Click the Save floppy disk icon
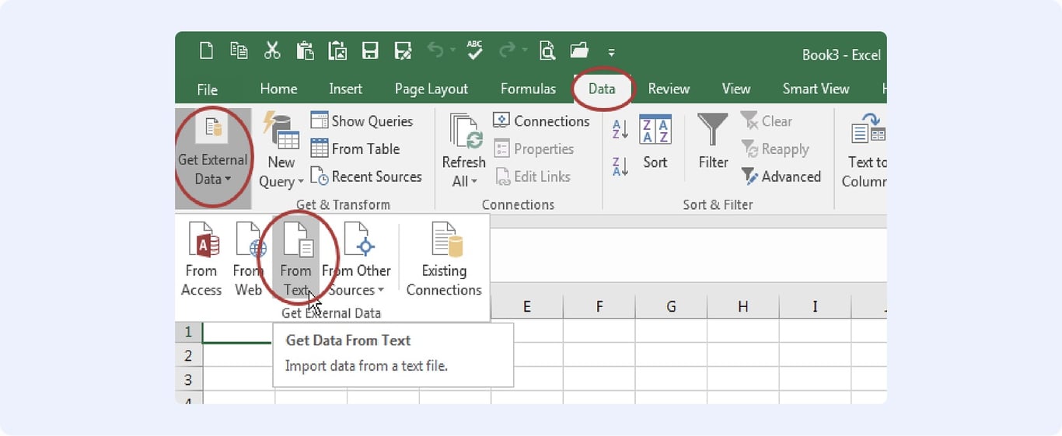Screen dimensions: 1062x436 (370, 51)
